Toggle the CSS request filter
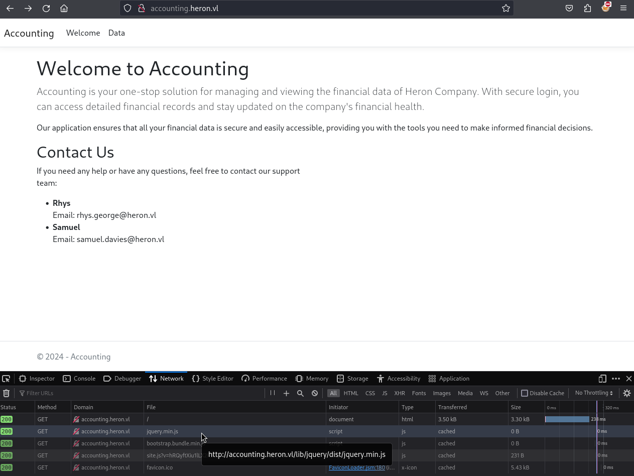The image size is (634, 476). (x=370, y=393)
